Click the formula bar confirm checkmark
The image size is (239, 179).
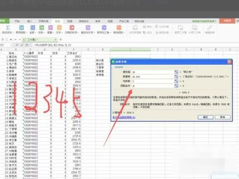[22, 45]
